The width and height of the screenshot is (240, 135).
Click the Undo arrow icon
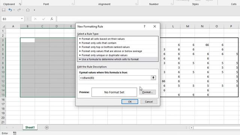(10, 10)
